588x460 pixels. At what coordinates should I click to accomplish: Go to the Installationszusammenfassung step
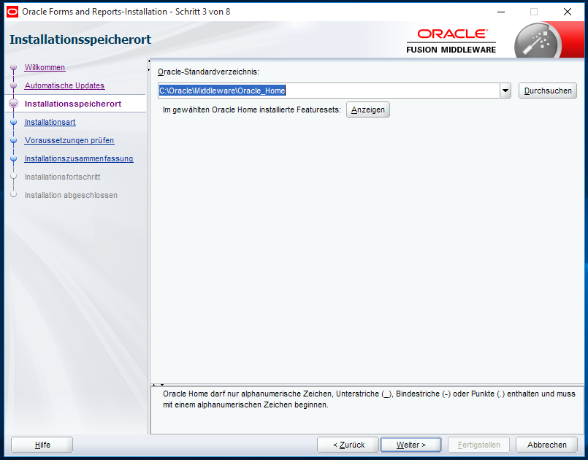[79, 158]
